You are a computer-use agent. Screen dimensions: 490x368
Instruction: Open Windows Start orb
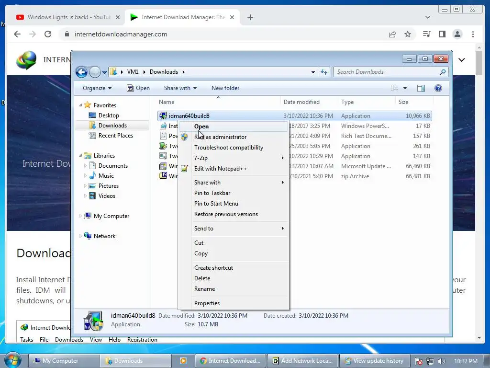[x=12, y=360]
